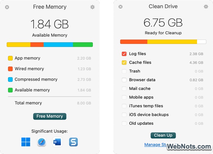This screenshot has width=213, height=154.
Task: Open settings gear in Free Memory panel
Action: (x=92, y=7)
